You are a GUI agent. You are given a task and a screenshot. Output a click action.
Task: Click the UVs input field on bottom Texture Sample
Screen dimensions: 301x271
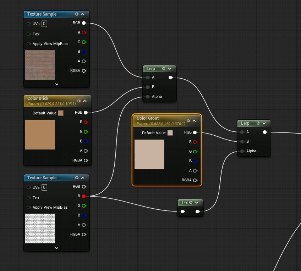click(x=44, y=187)
